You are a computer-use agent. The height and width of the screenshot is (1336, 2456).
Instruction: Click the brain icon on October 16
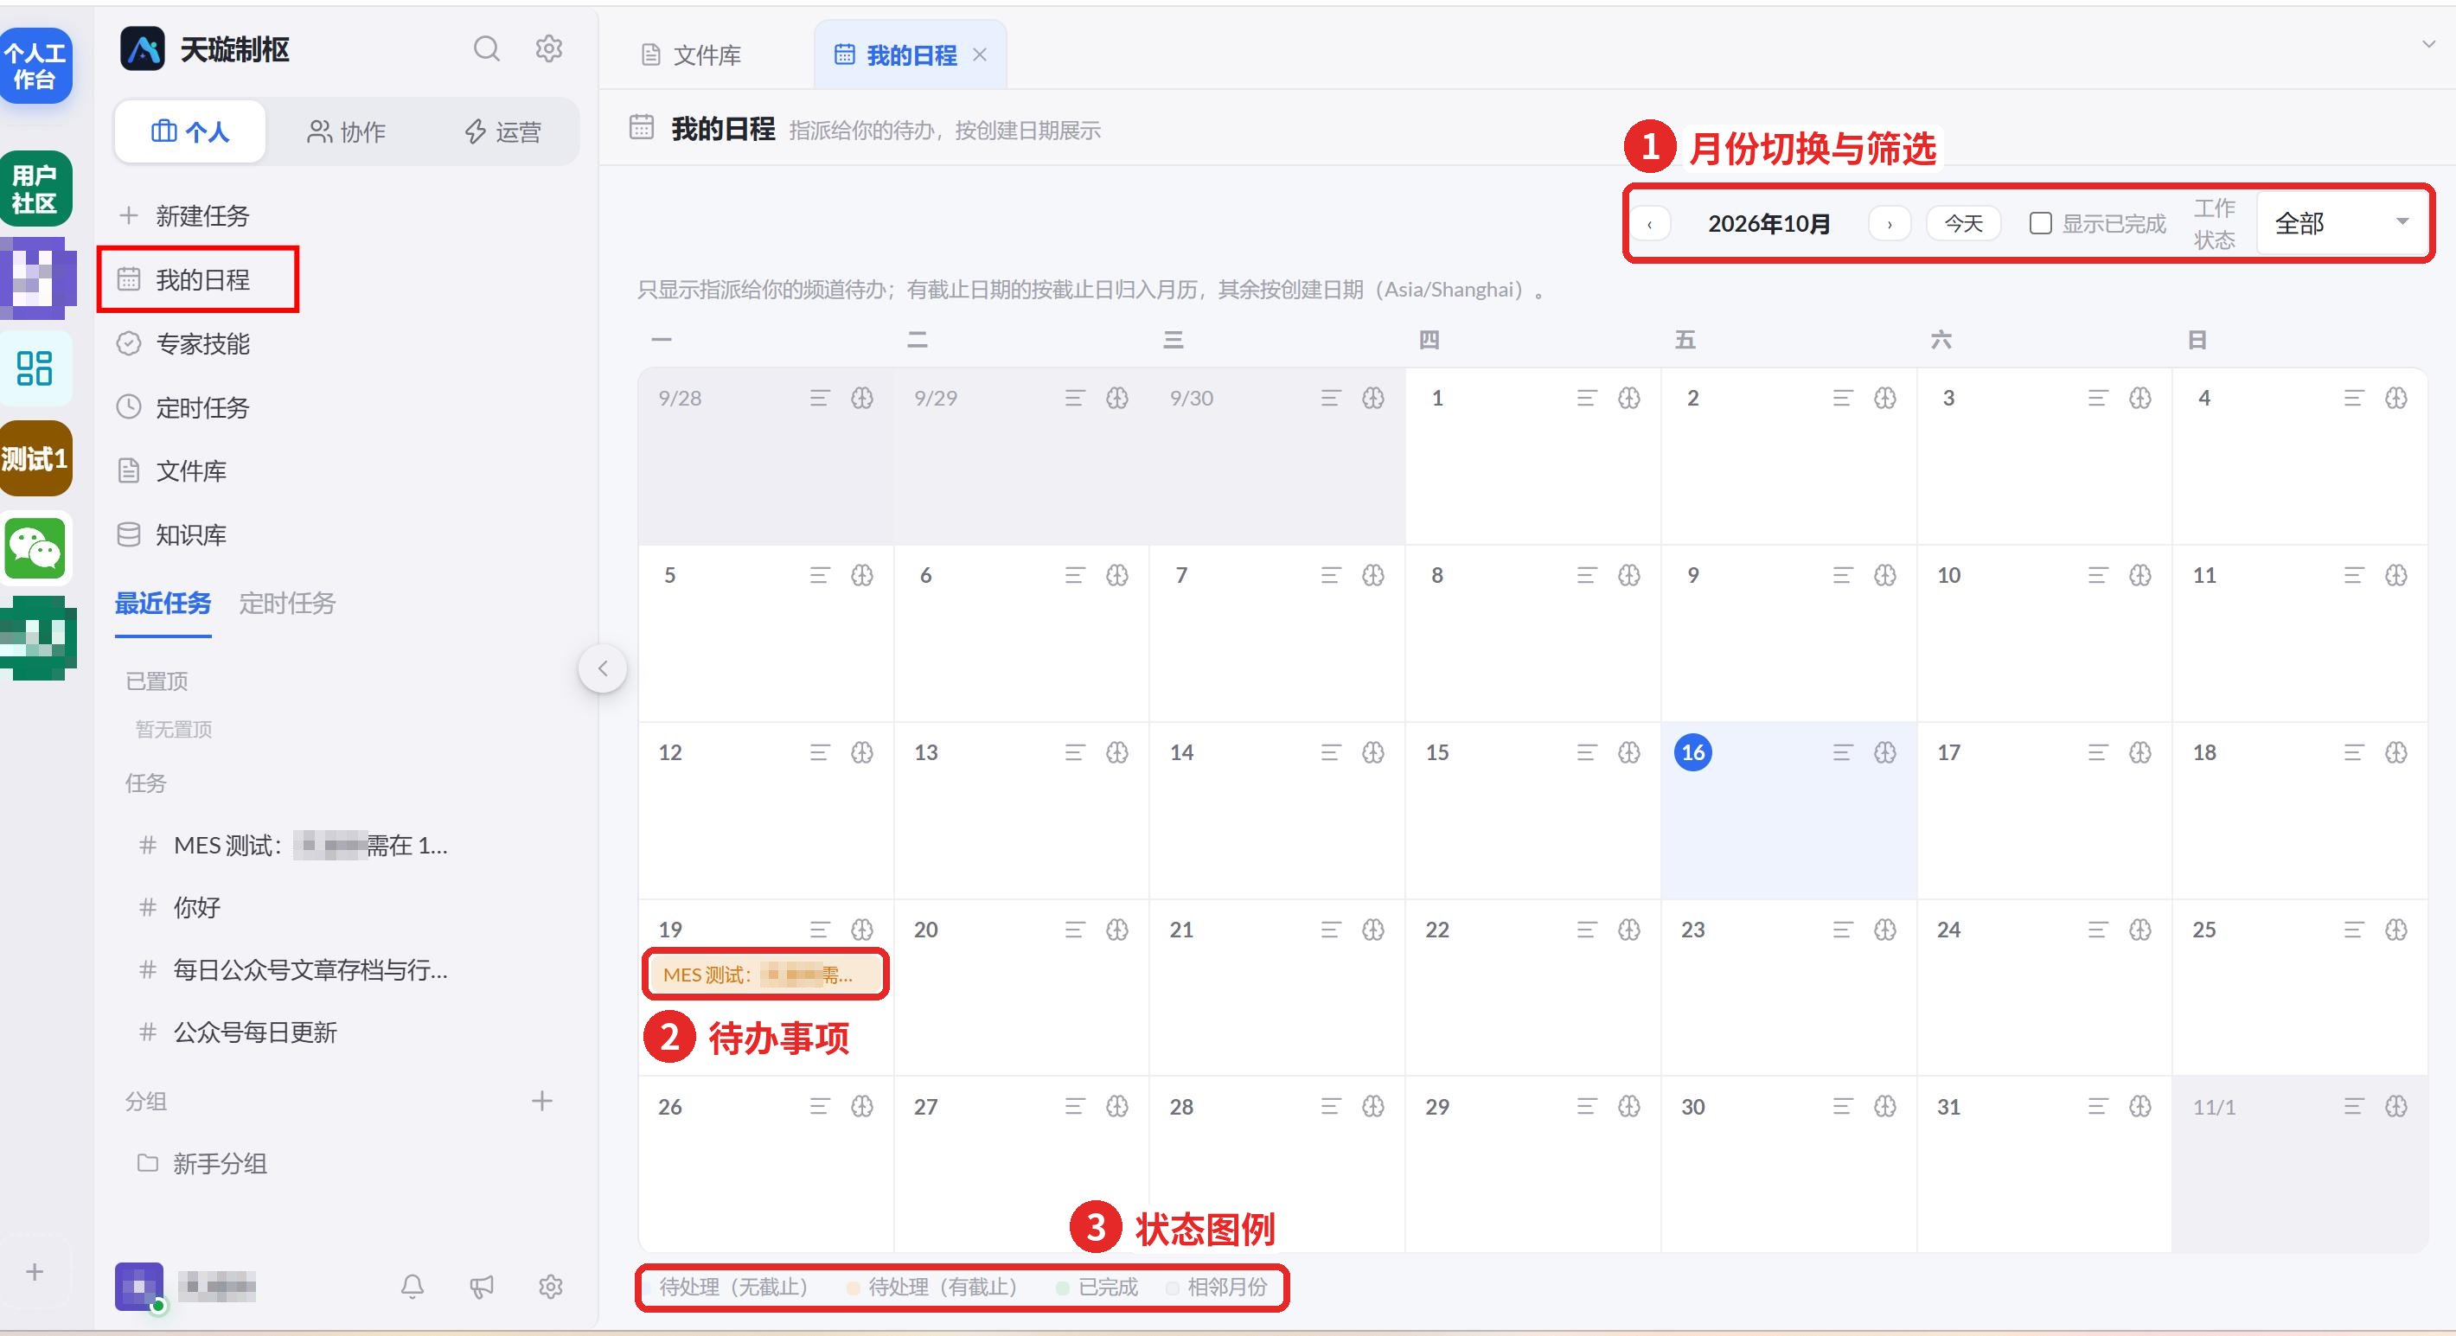tap(1885, 752)
